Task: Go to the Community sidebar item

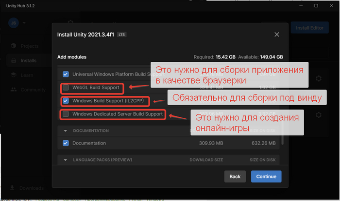Action: [33, 90]
